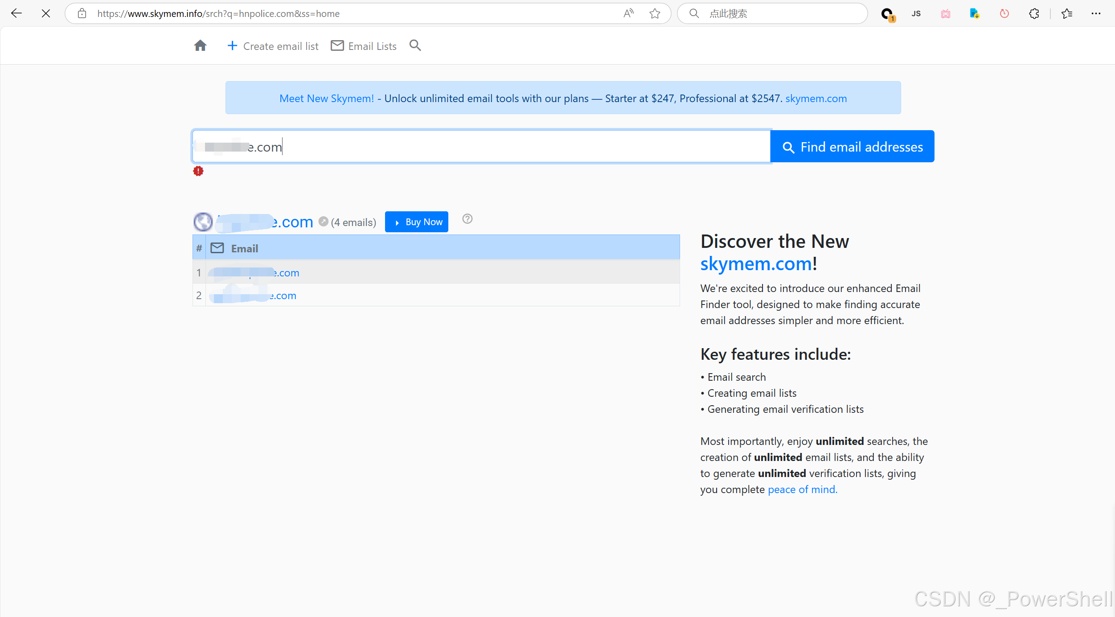Open Create email list menu item
This screenshot has height=617, width=1115.
[x=273, y=46]
